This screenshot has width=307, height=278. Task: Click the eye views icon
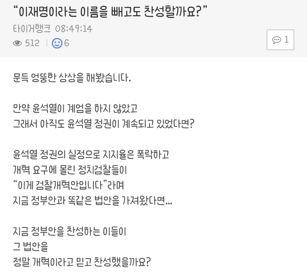[17, 43]
